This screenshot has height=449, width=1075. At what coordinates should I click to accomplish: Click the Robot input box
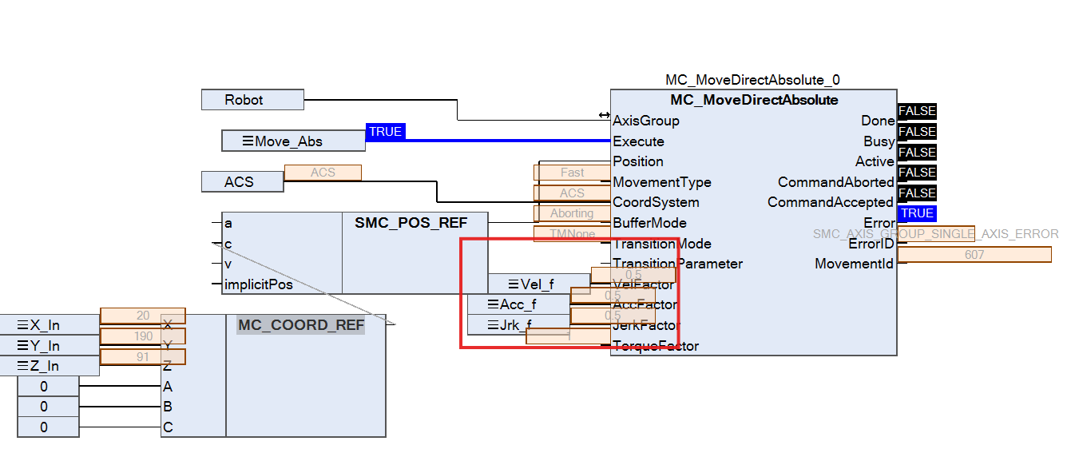(252, 100)
